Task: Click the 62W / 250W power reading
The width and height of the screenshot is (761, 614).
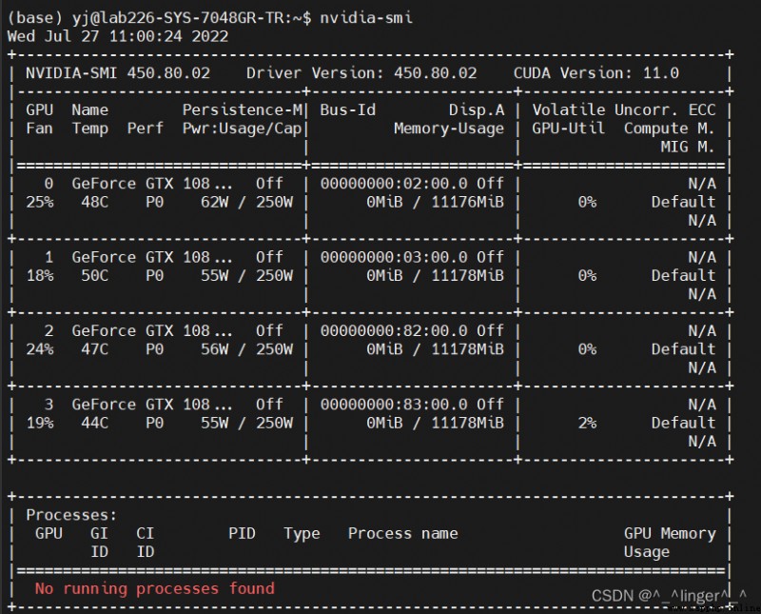Action: [x=246, y=202]
